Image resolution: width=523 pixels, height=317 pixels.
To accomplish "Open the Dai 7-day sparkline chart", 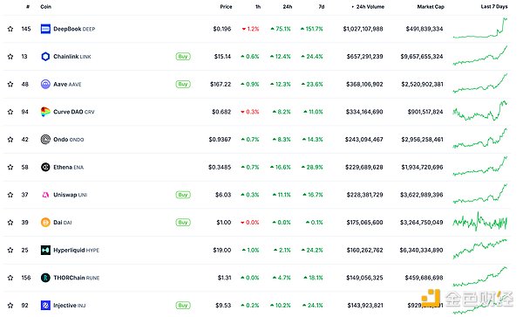I will 480,222.
